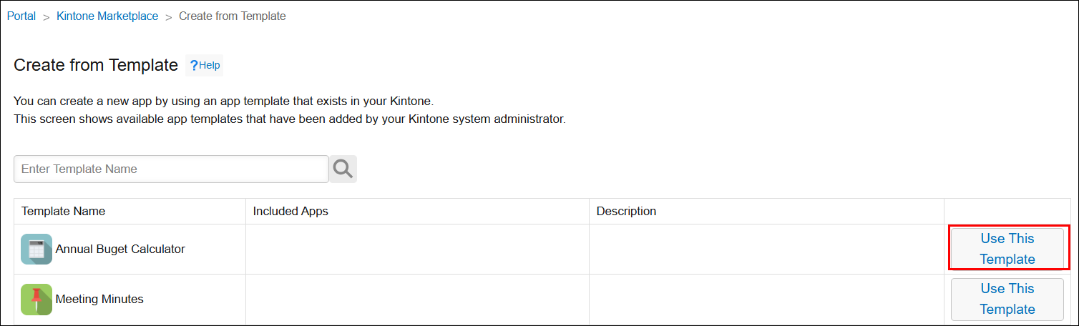Click Description cell in Annual Buget Calculator row
The image size is (1079, 326).
click(x=766, y=250)
